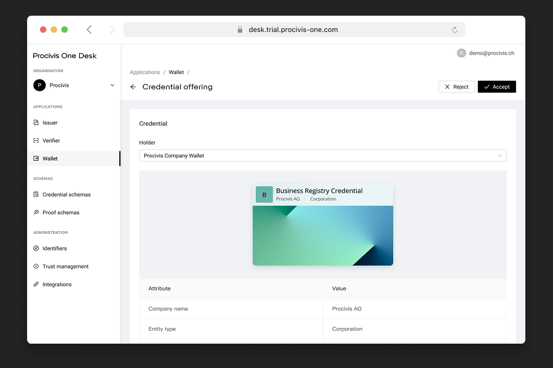
Task: Open the Holder Procivis Company Wallet dropdown
Action: click(x=323, y=156)
